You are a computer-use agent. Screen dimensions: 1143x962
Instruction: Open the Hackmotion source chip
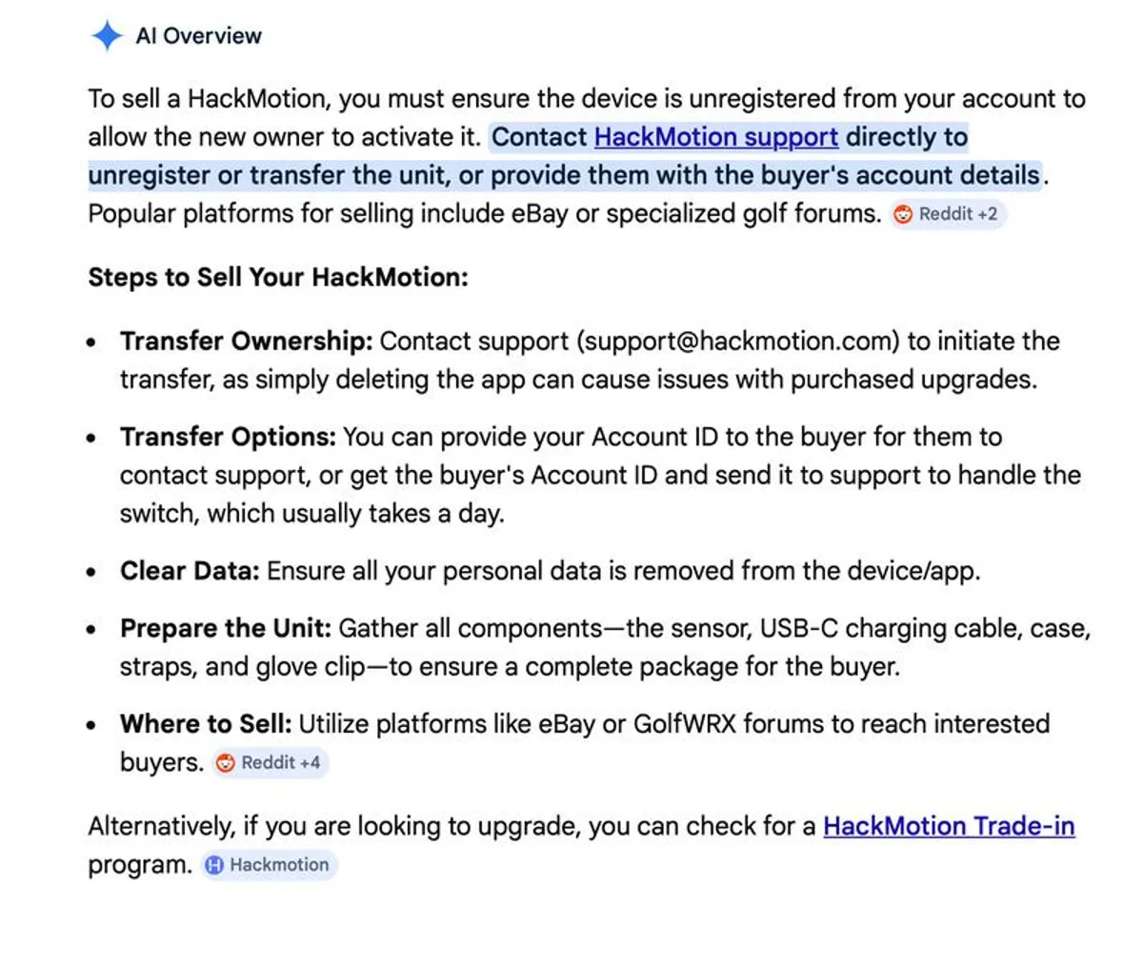click(269, 865)
